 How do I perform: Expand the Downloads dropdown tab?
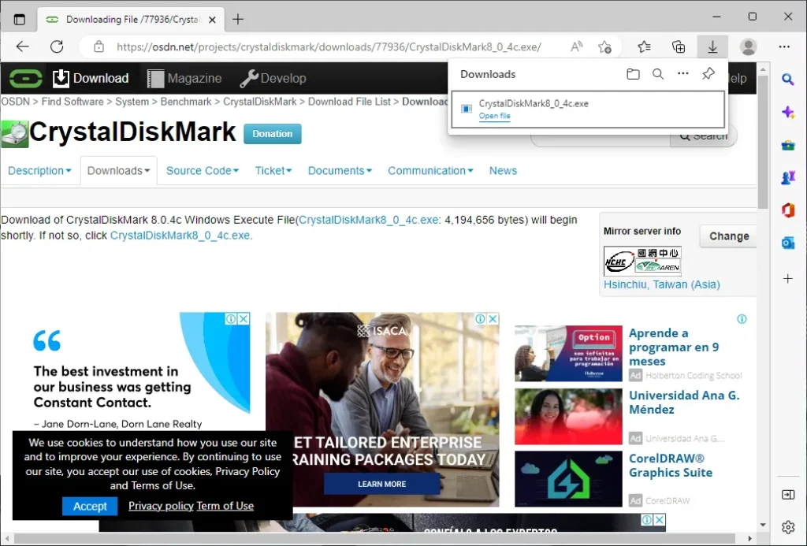tap(118, 171)
